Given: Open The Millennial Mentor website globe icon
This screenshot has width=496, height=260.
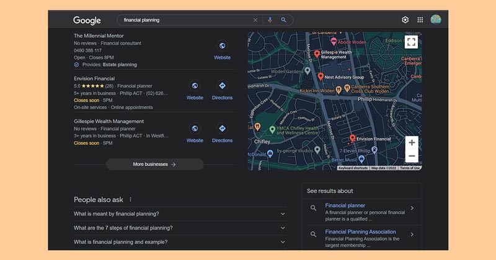Looking at the screenshot, I should pyautogui.click(x=222, y=46).
